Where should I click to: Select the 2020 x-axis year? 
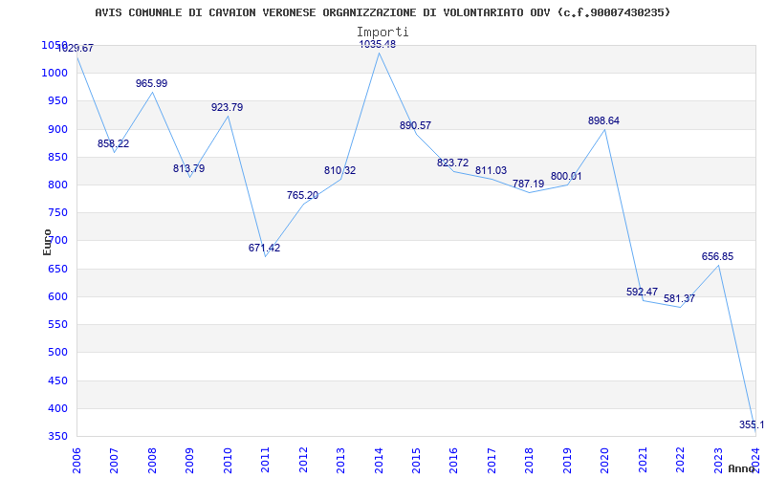pos(605,460)
